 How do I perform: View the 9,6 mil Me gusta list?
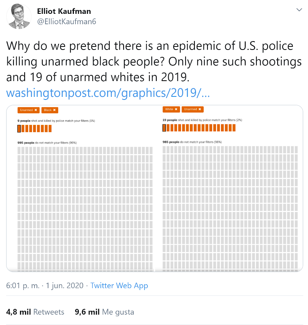[105, 312]
